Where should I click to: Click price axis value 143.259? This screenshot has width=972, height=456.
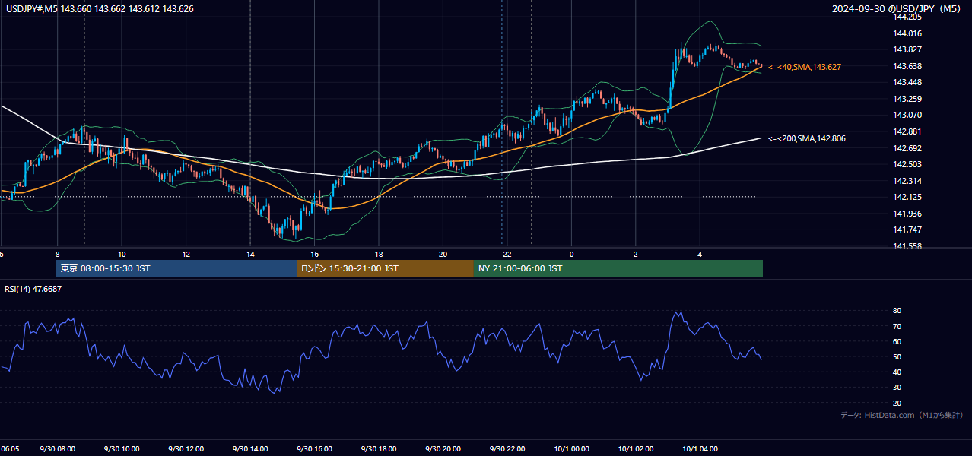[907, 99]
